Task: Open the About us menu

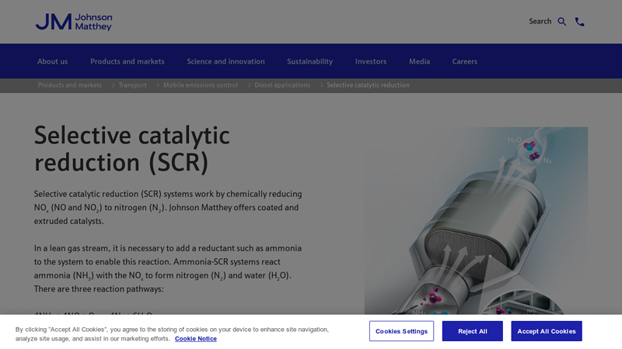Action: (52, 61)
